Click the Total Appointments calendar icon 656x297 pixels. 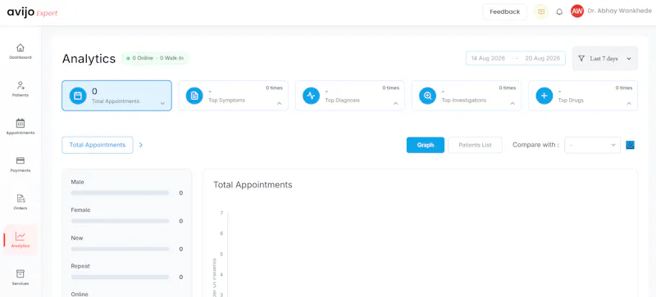click(78, 96)
